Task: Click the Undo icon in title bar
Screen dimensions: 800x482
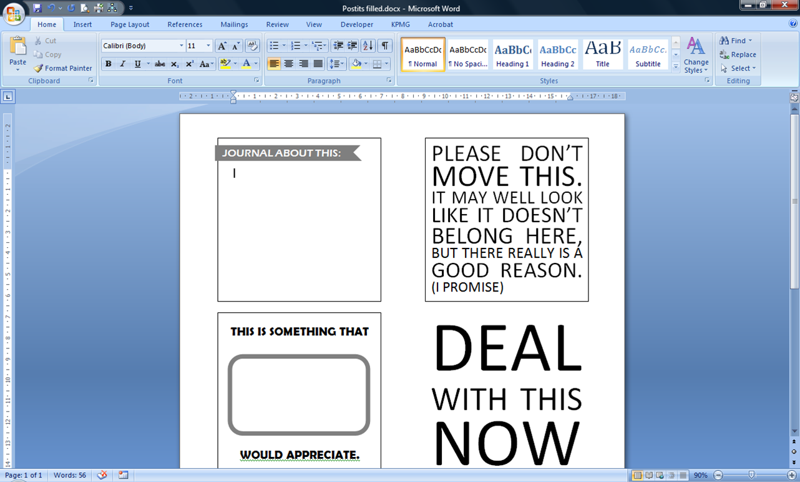Action: point(52,8)
